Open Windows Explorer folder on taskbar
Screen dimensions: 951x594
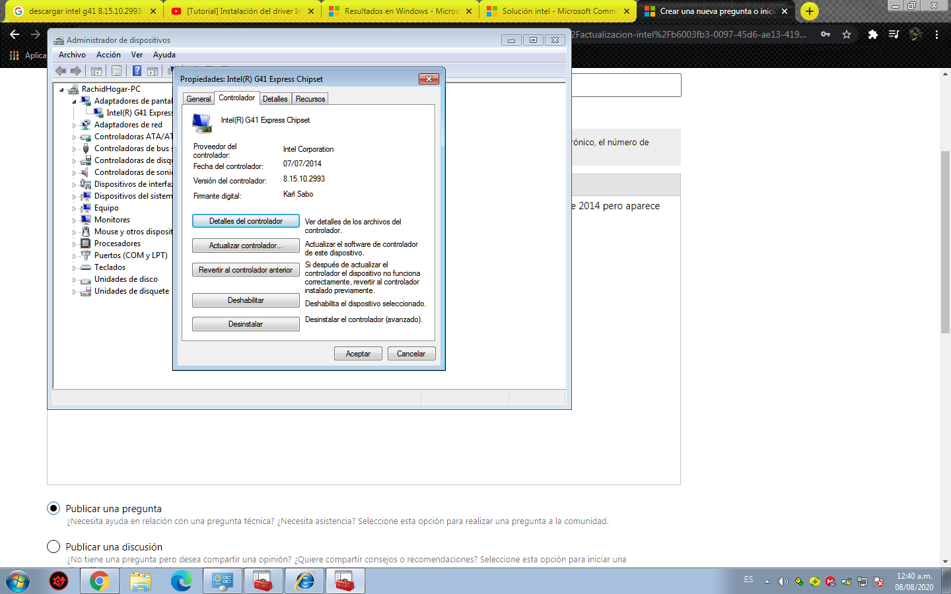click(x=140, y=581)
